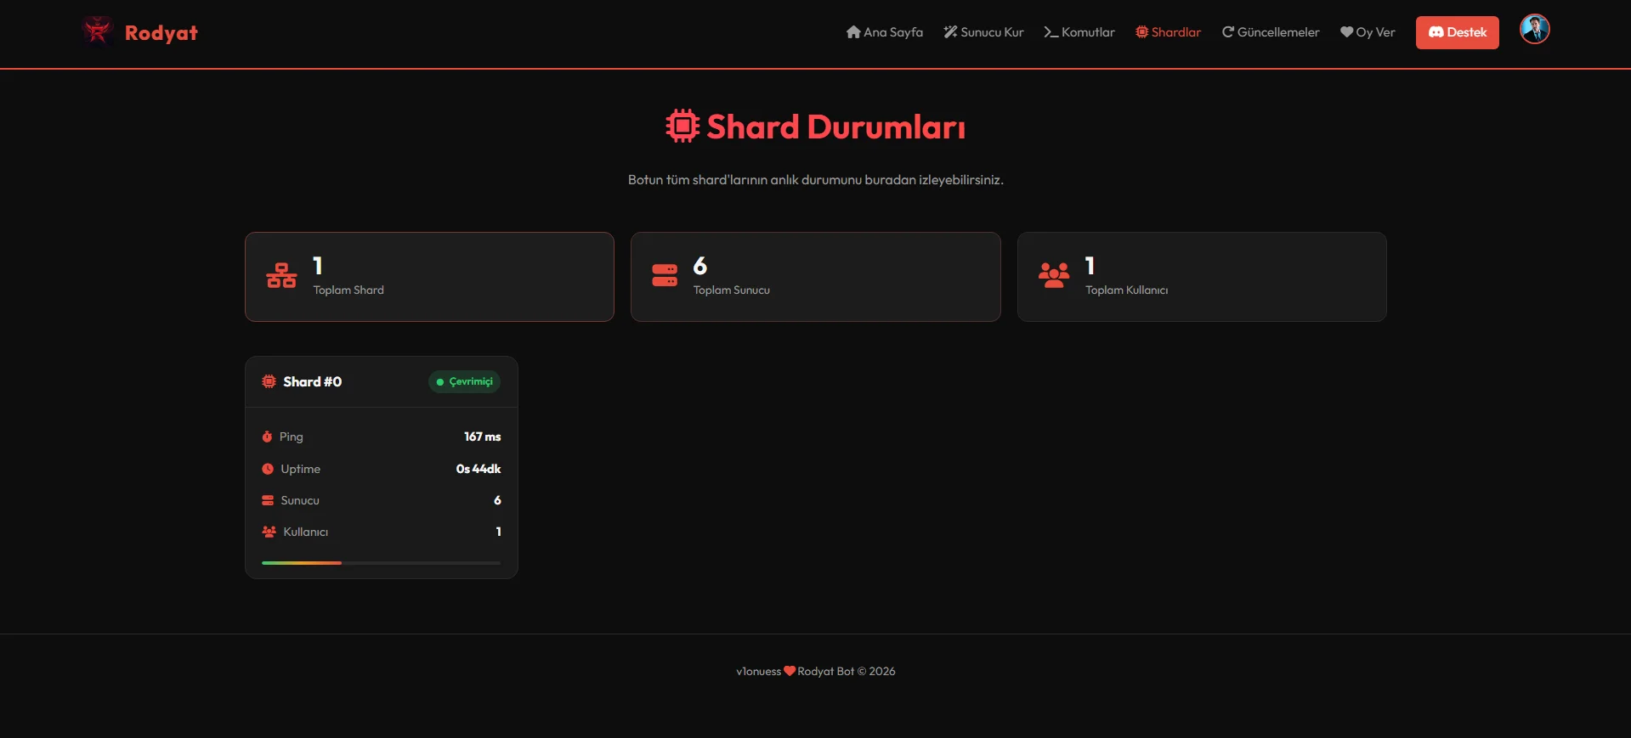This screenshot has width=1631, height=738.
Task: Select the Toplam Kullanıcı label
Action: point(1126,290)
